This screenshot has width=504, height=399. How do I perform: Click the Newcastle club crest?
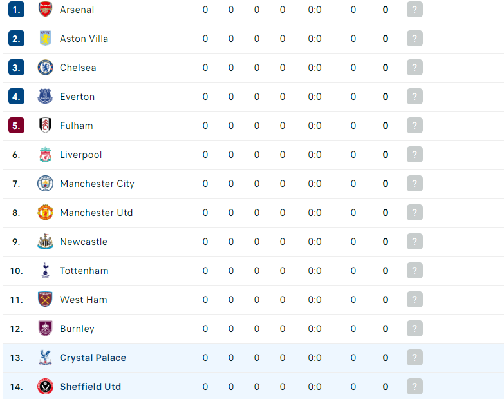[45, 241]
